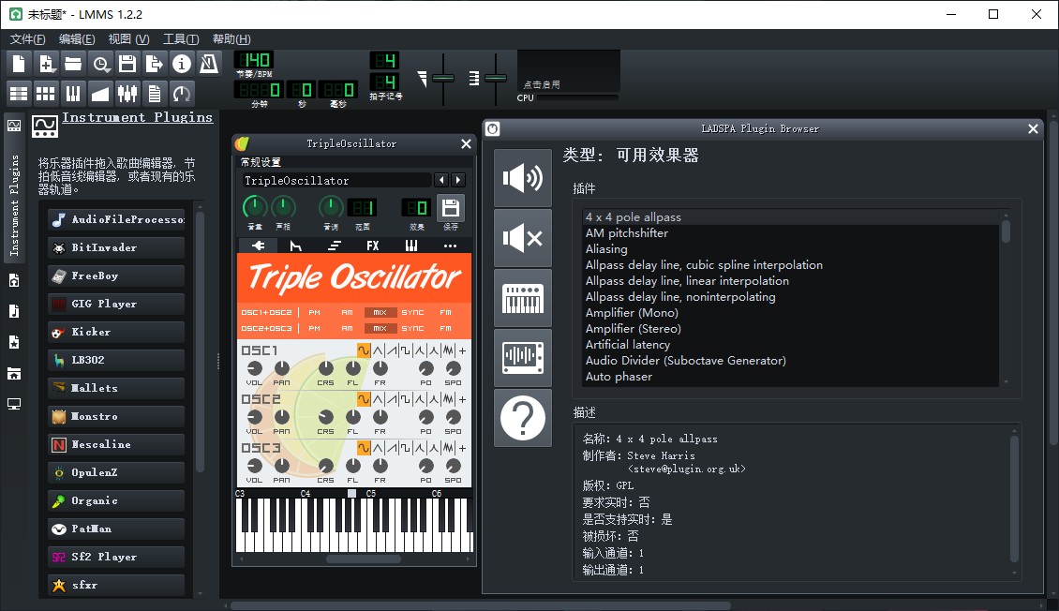Image resolution: width=1059 pixels, height=611 pixels.
Task: Switch to TripleOscillator MIDI piano tab
Action: pos(411,246)
